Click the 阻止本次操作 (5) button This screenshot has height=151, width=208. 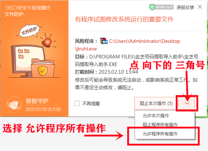pos(156,103)
